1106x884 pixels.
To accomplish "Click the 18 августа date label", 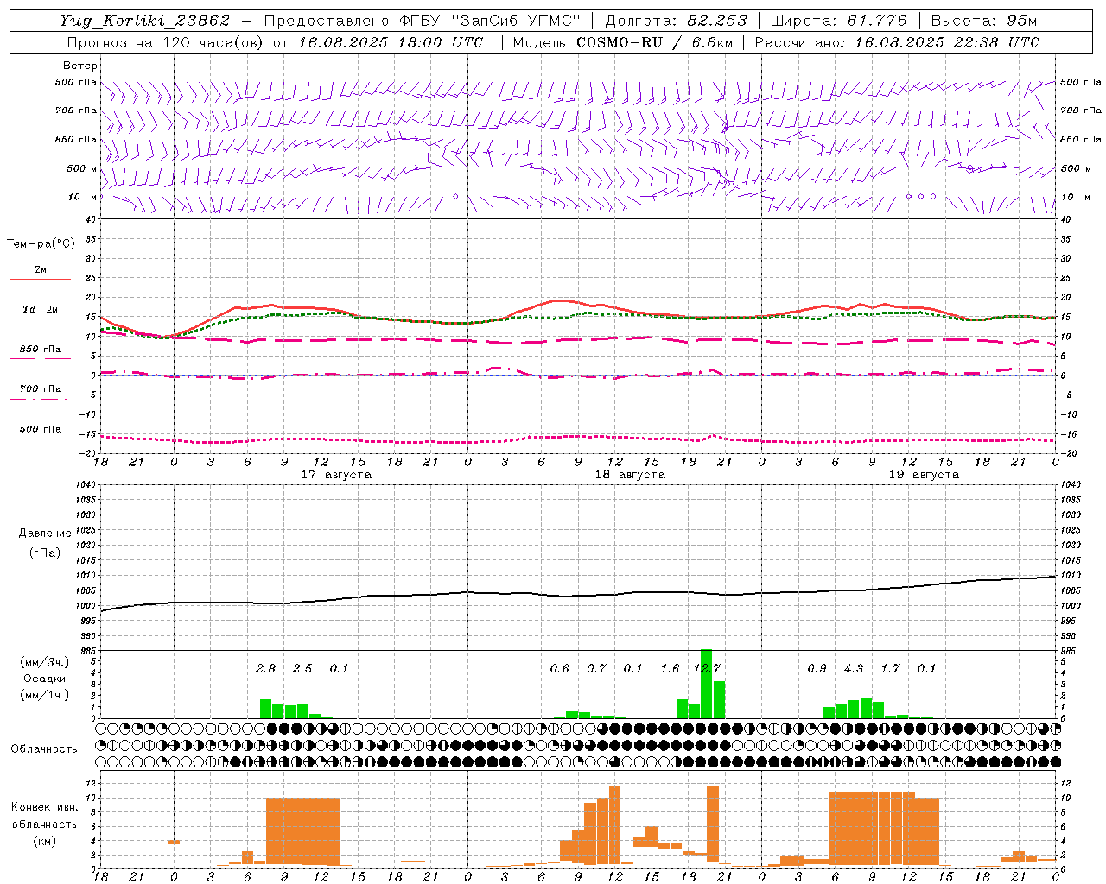I will tap(630, 475).
